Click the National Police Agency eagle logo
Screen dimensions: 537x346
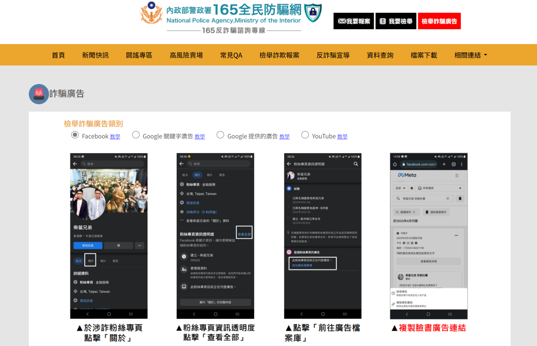point(151,13)
